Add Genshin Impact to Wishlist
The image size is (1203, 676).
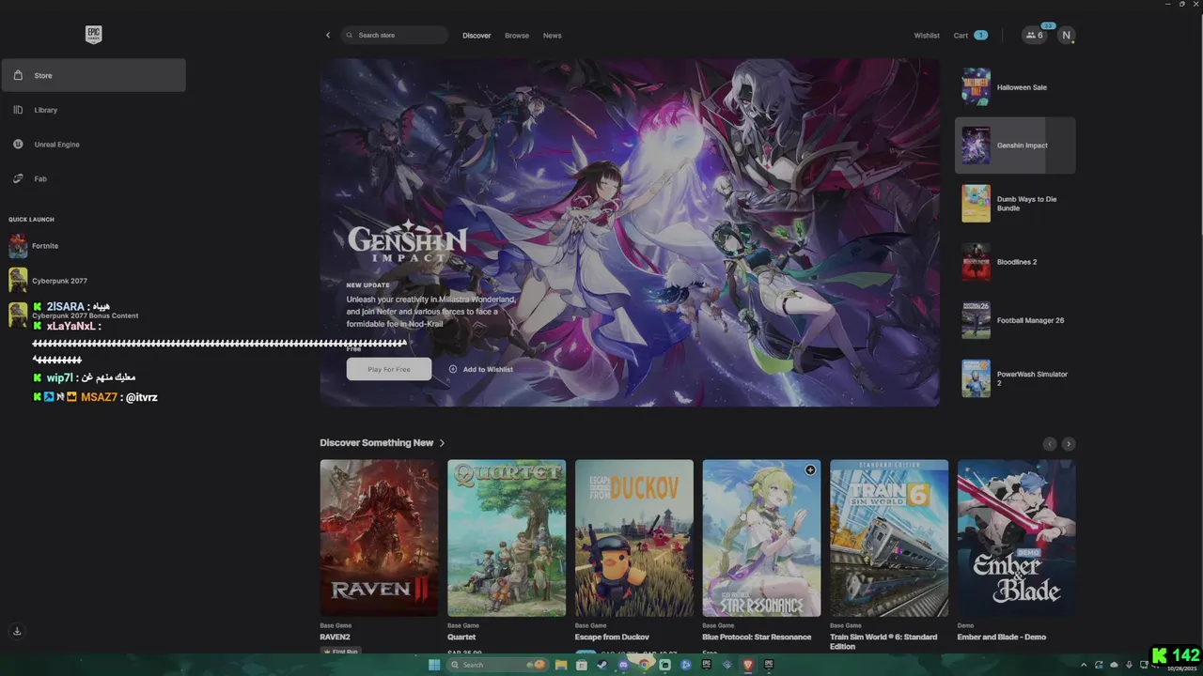[481, 369]
